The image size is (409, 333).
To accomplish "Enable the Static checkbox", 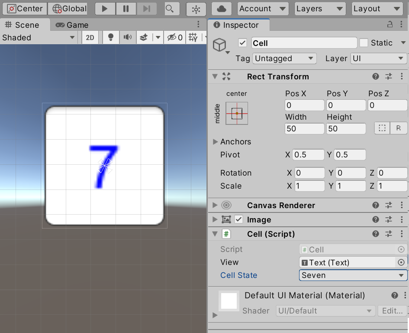I will coord(364,43).
